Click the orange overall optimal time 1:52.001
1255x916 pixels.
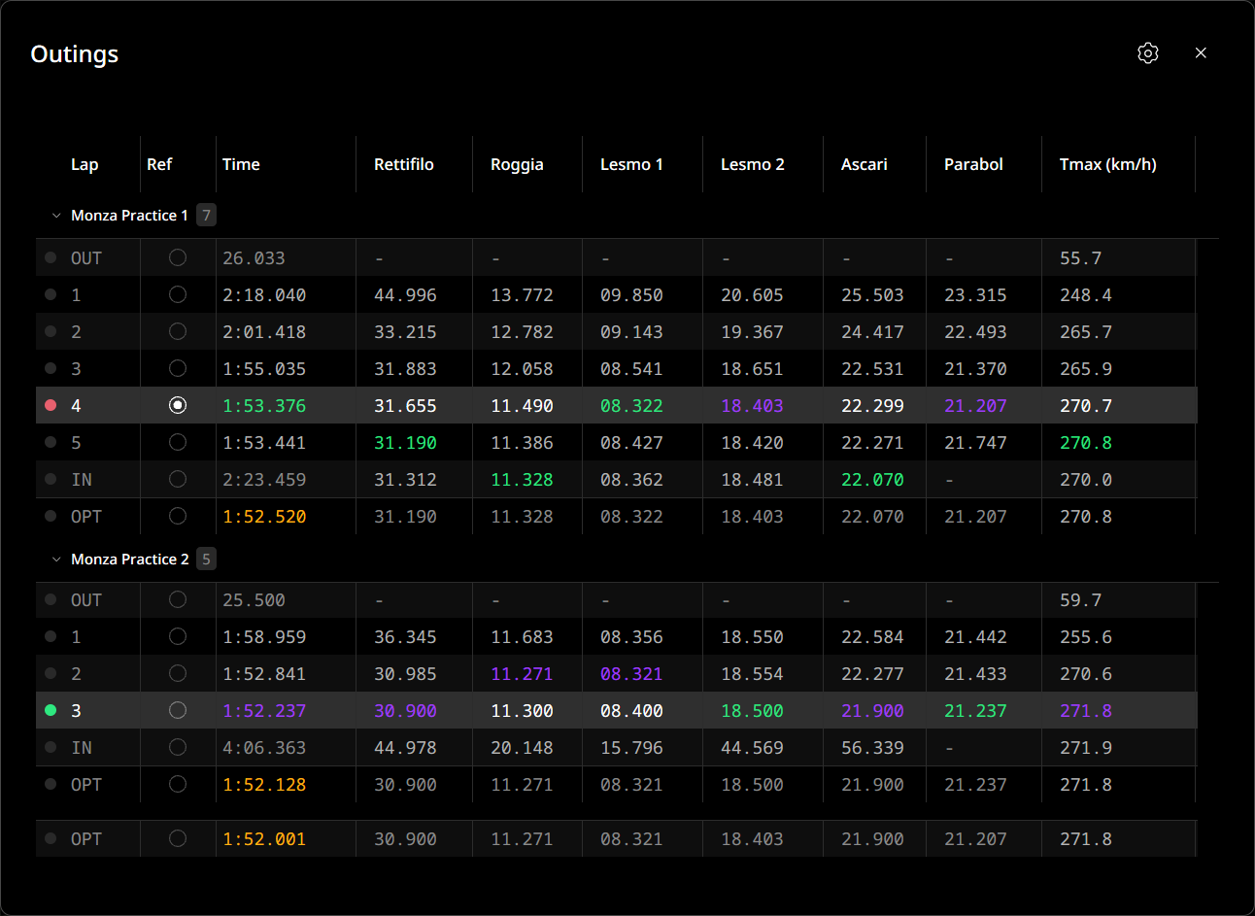pos(264,839)
